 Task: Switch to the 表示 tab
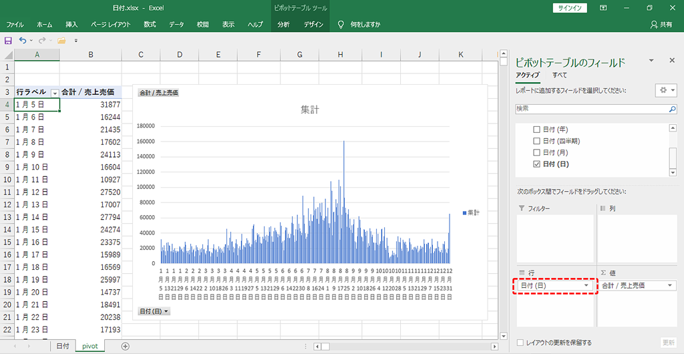[x=228, y=25]
